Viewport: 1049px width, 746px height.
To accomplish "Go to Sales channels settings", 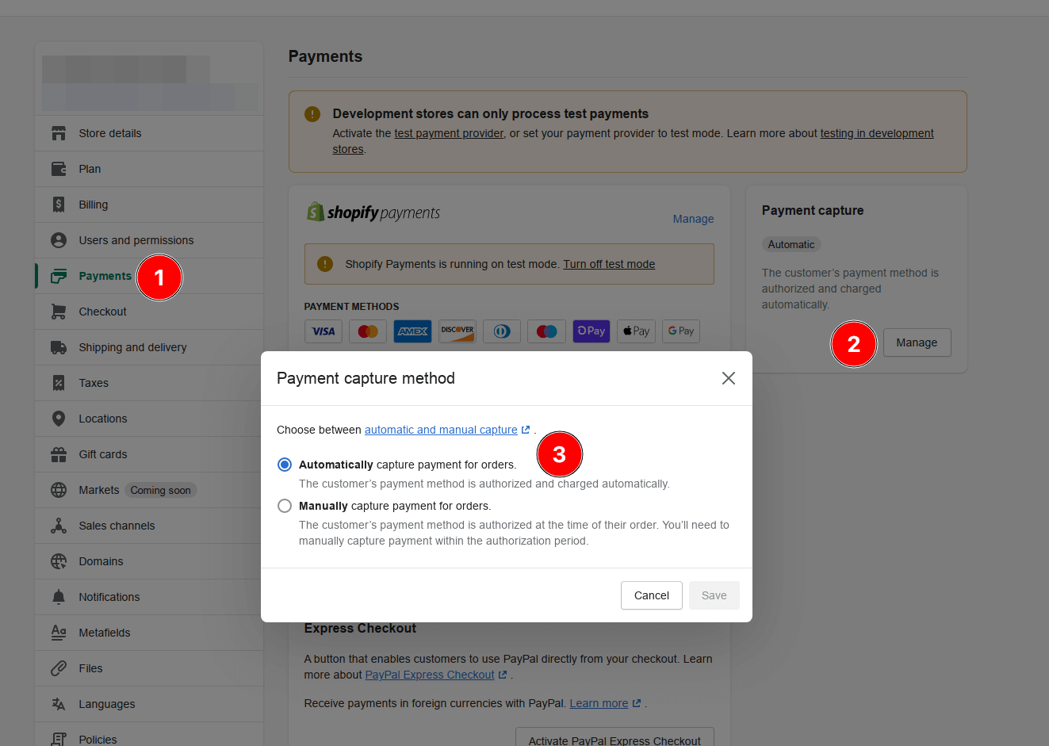I will 149,526.
